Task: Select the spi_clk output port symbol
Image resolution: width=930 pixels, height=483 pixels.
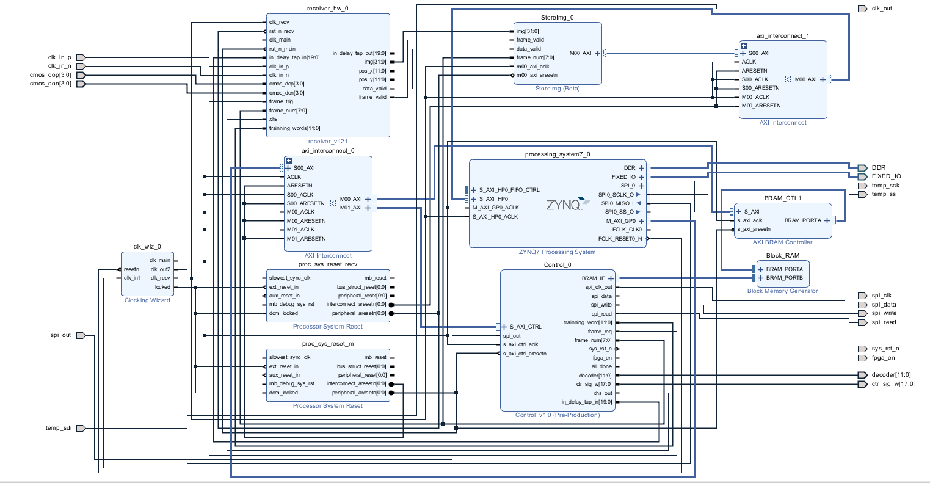Action: click(862, 296)
